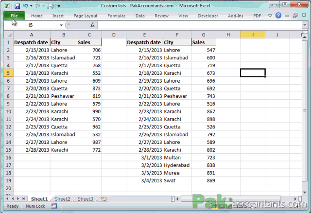Select the Sheet1 tab
The width and height of the screenshot is (311, 213).
tap(39, 199)
